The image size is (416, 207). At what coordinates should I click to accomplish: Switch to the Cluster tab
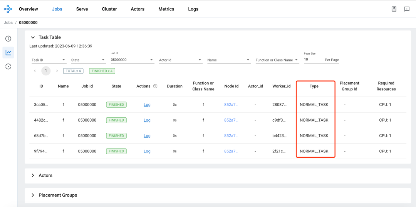(x=109, y=9)
